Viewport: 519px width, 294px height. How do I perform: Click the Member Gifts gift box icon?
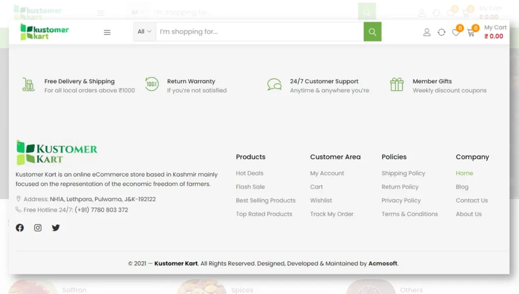[x=396, y=85]
